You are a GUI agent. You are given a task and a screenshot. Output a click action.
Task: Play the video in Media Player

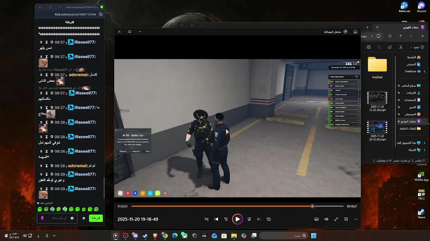pyautogui.click(x=238, y=219)
